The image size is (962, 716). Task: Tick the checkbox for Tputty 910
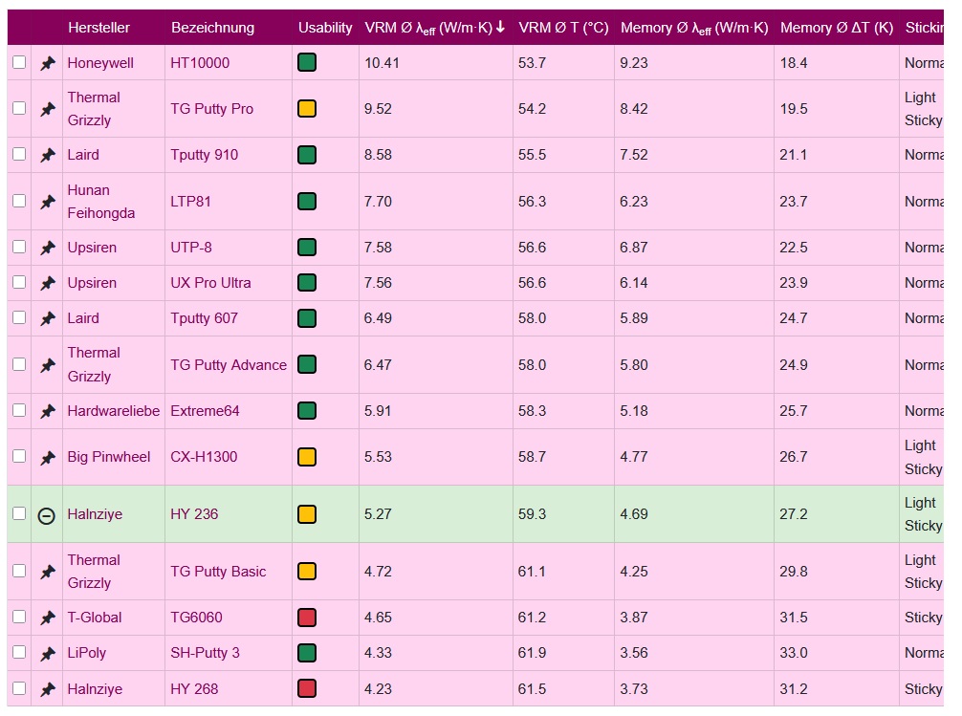tap(19, 154)
